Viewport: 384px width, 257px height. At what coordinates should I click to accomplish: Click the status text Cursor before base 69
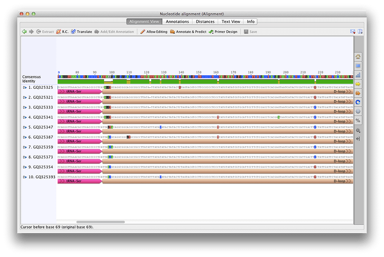click(57, 227)
